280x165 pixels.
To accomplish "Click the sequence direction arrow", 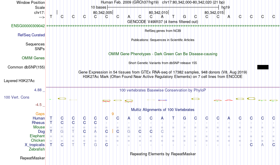I will (42, 17).
